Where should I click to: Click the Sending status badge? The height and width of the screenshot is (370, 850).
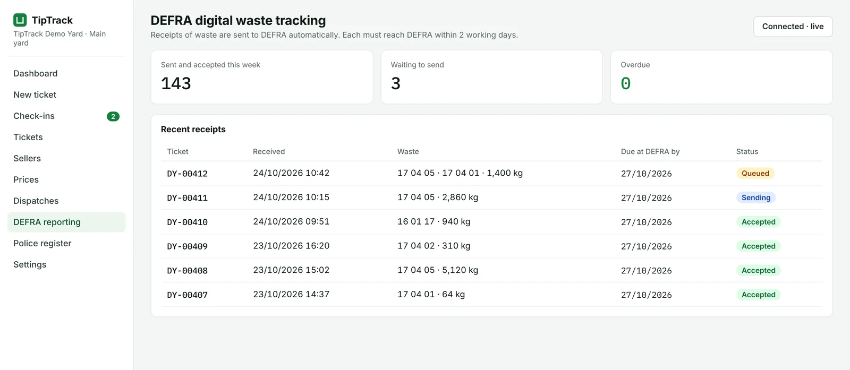tap(756, 198)
